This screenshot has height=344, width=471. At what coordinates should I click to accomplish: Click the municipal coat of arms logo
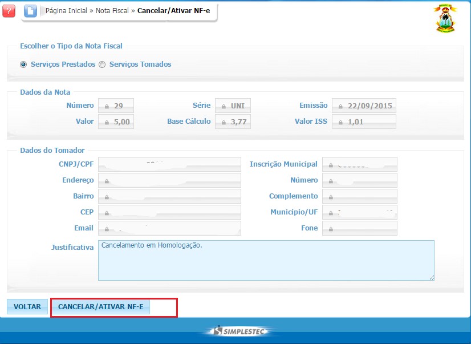(x=445, y=18)
